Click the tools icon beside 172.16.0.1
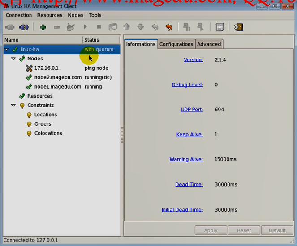The height and width of the screenshot is (246, 297). [x=29, y=68]
